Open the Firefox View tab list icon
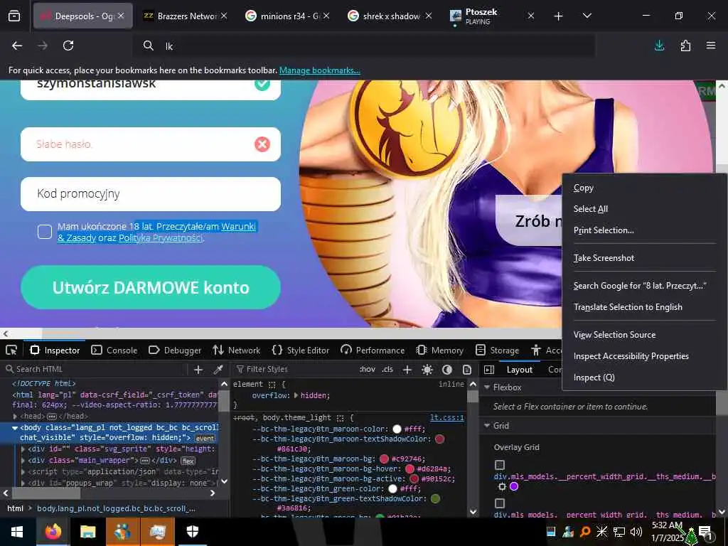Viewport: 728px width, 546px height. 14,16
